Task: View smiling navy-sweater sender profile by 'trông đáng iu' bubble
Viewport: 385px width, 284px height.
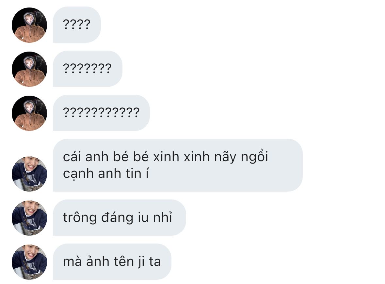Action: 29,218
